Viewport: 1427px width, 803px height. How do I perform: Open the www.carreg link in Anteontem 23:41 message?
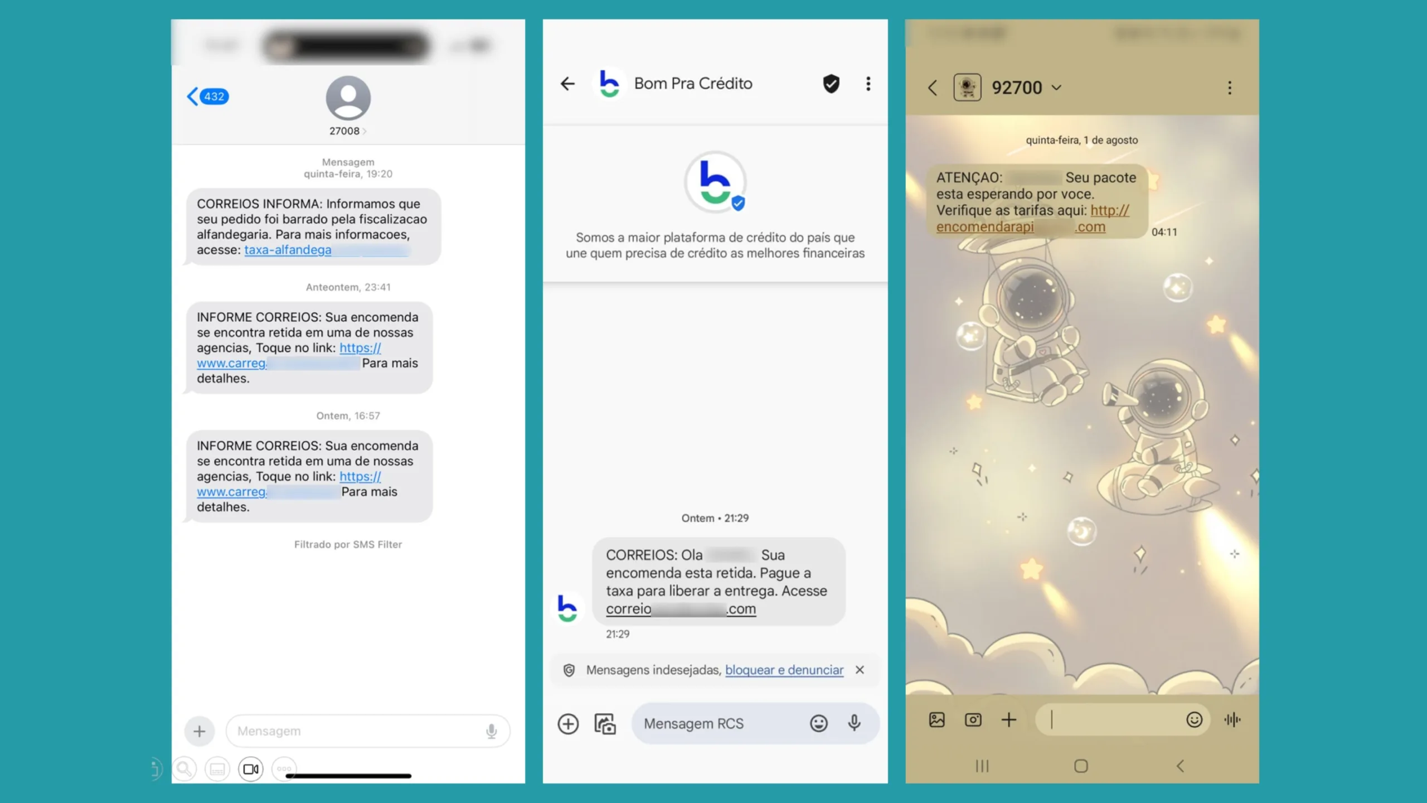(278, 363)
